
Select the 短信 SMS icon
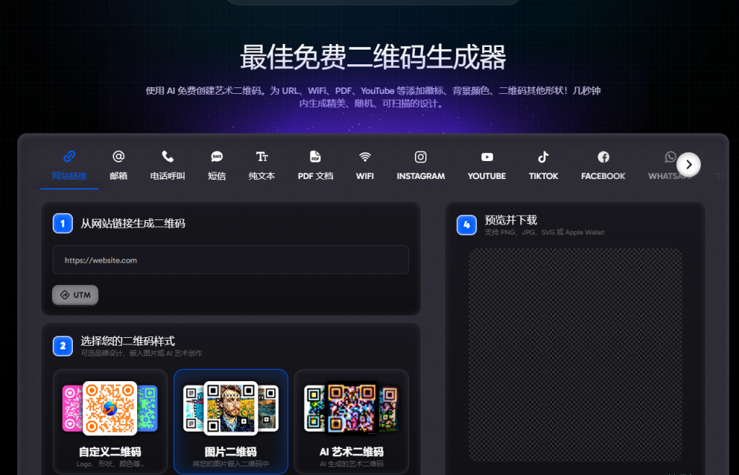click(217, 165)
